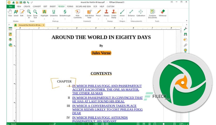Open the Whiteout tool

tap(163, 12)
